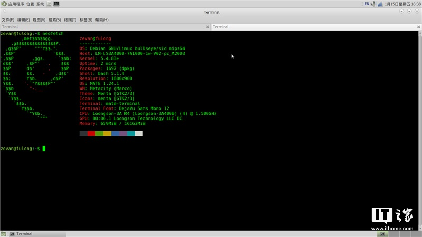This screenshot has height=237, width=422.
Task: Open the 编辑(E) menu
Action: pyautogui.click(x=23, y=20)
